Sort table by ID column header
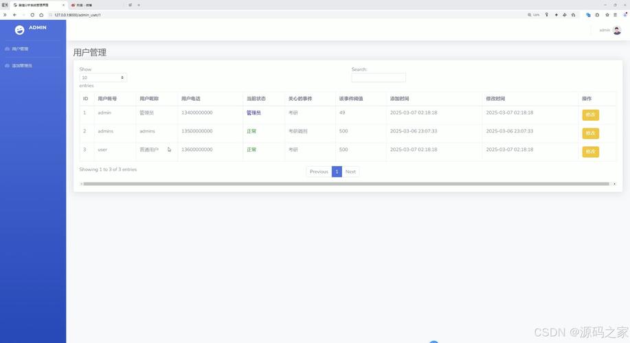This screenshot has height=343, width=630. click(x=86, y=99)
